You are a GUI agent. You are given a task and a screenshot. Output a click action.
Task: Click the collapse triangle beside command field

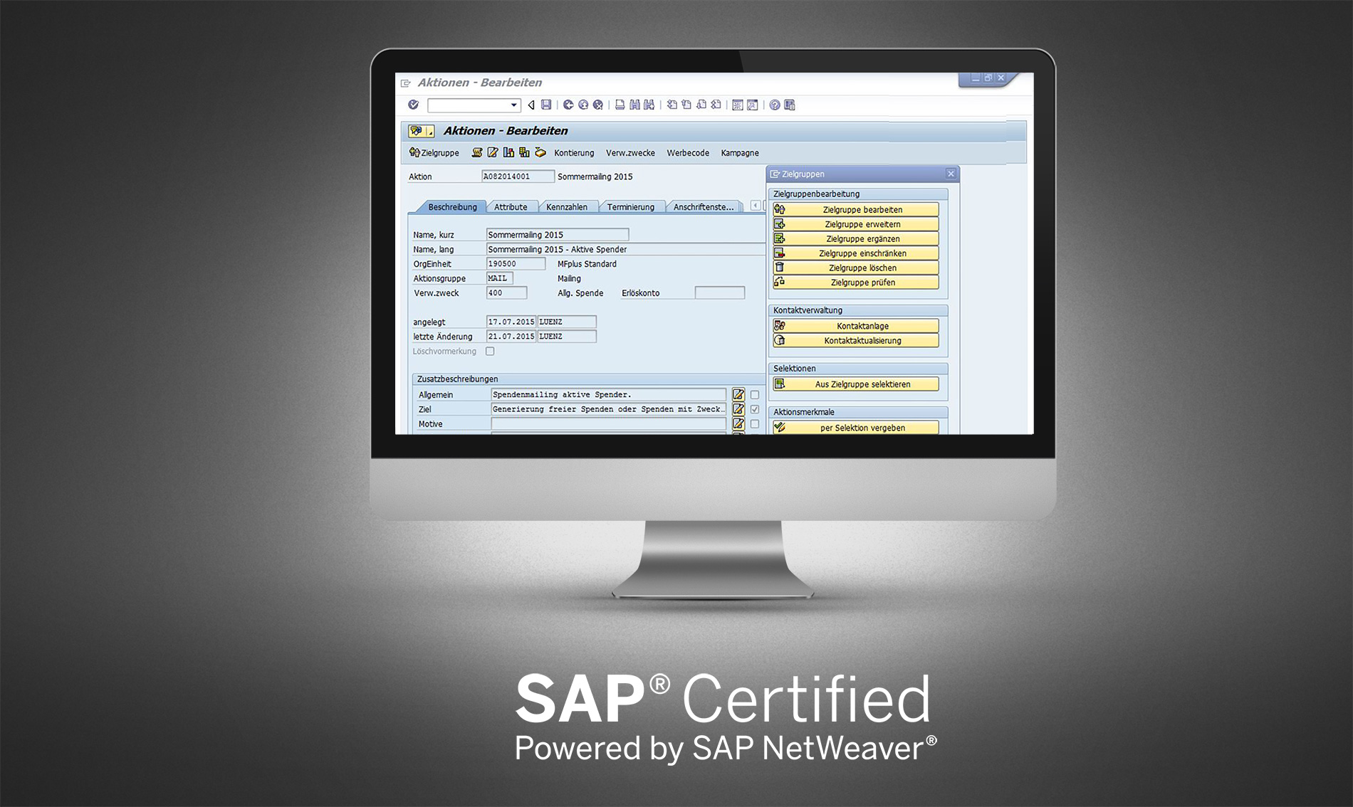531,105
